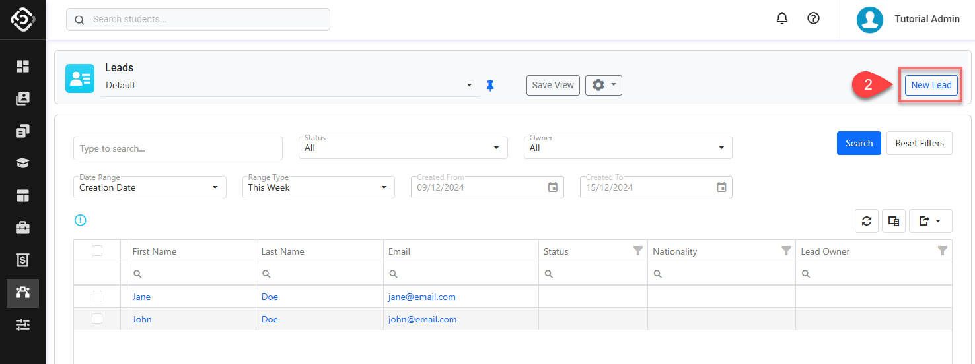Image resolution: width=975 pixels, height=364 pixels.
Task: Expand the Status filter dropdown
Action: (x=404, y=148)
